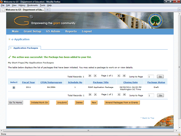Click the Firefox icon in the title bar

pos(1,2)
